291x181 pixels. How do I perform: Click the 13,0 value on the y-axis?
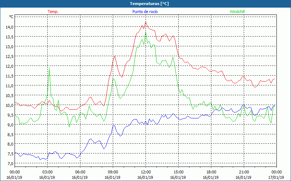(x=9, y=47)
